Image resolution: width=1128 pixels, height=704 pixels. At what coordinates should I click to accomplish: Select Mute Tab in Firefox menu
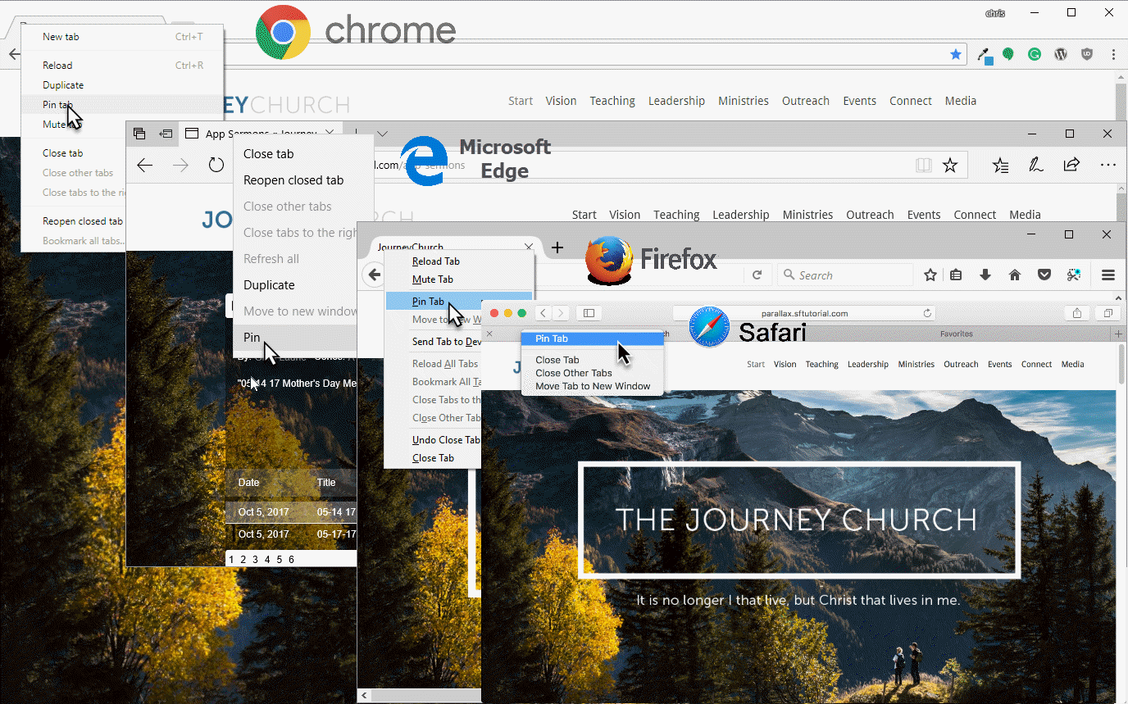(x=433, y=279)
